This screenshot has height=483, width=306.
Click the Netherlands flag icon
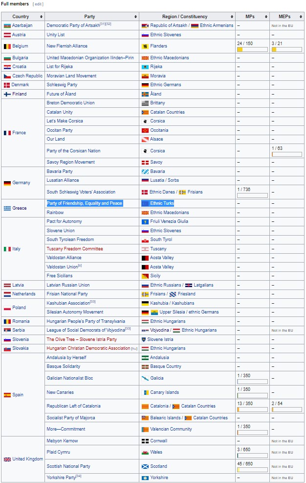(x=7, y=294)
